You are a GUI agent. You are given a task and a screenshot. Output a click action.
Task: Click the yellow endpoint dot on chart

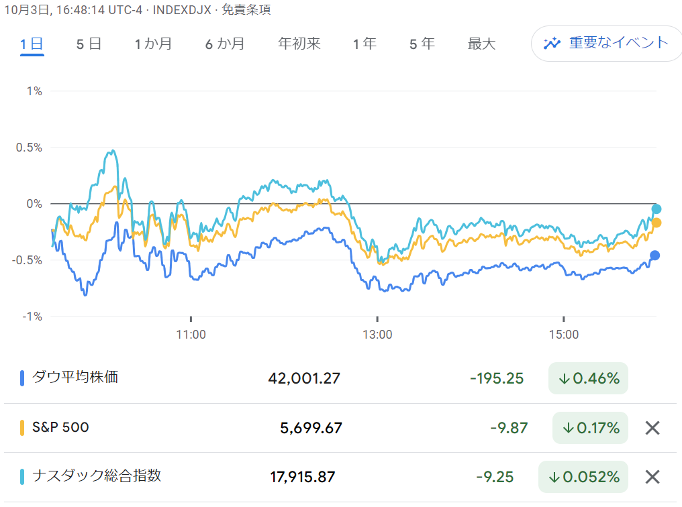pyautogui.click(x=656, y=223)
